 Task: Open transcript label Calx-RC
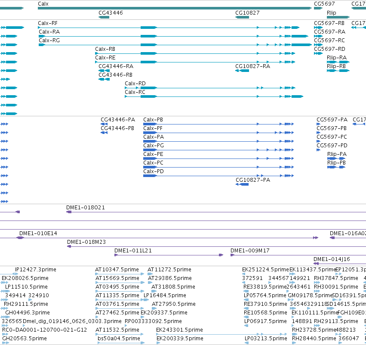(x=135, y=92)
